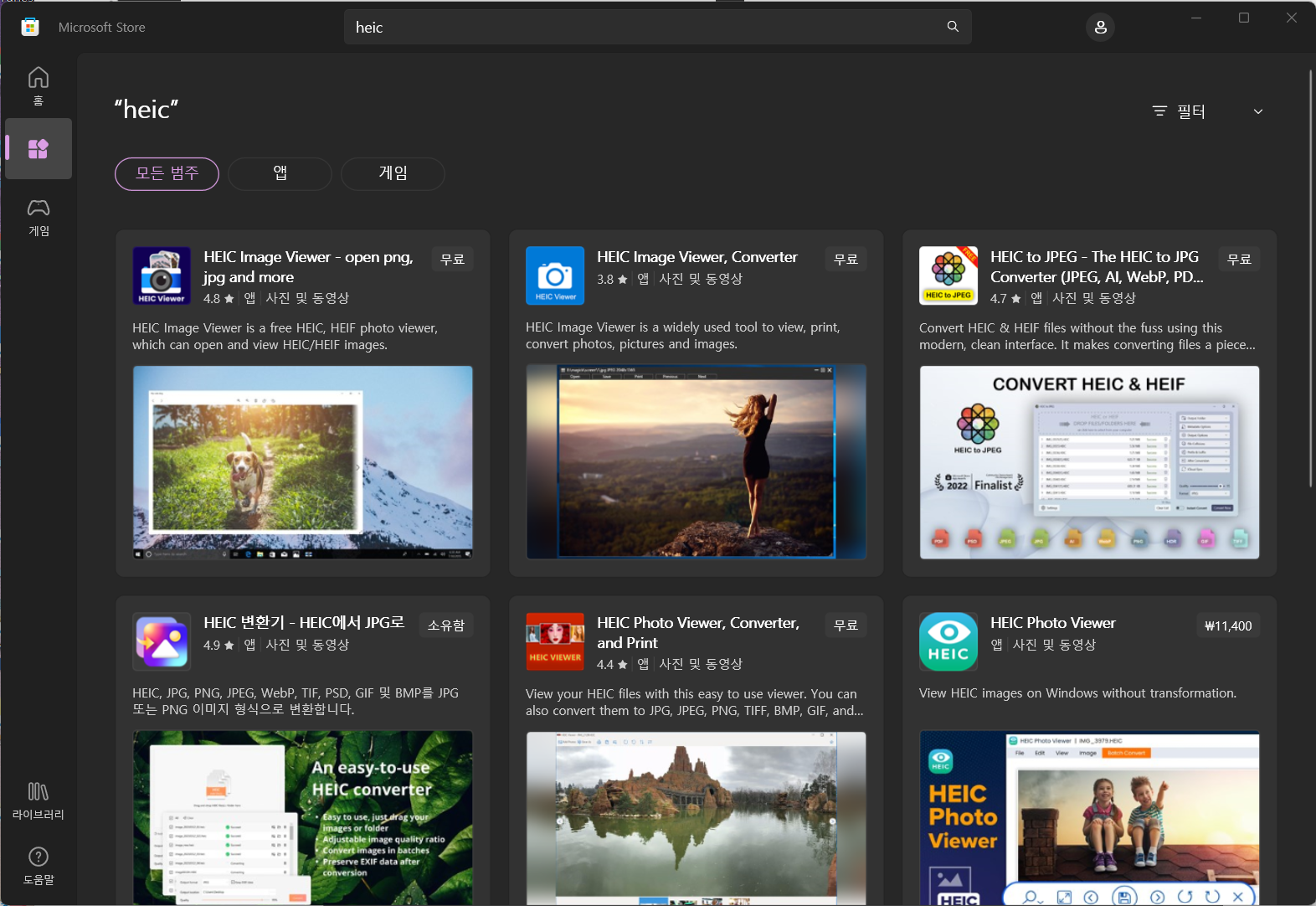Select the Apps section icon in sidebar
The image size is (1316, 906).
(x=38, y=149)
